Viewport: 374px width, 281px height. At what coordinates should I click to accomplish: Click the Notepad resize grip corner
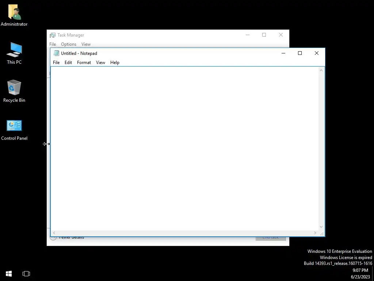pyautogui.click(x=322, y=233)
